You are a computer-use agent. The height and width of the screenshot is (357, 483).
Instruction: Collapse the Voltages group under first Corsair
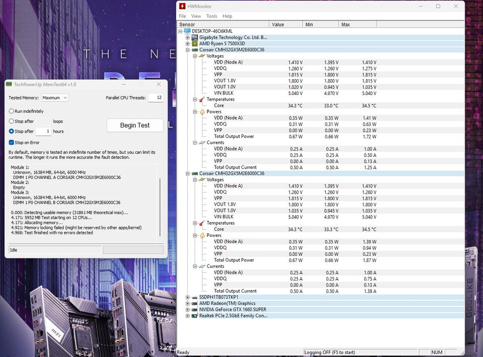[x=195, y=56]
